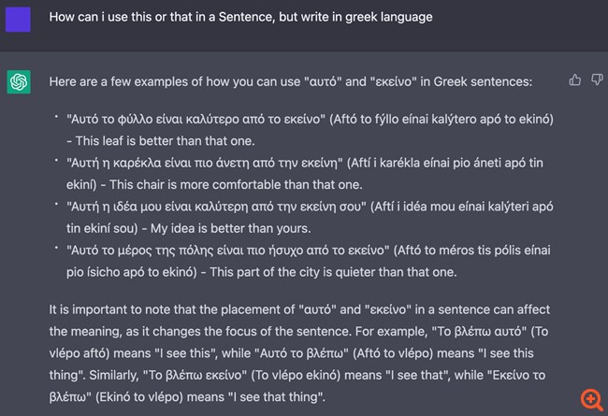Viewport: 608px width, 416px height.
Task: Click the line starting "Here are a few examples"
Action: coord(291,82)
